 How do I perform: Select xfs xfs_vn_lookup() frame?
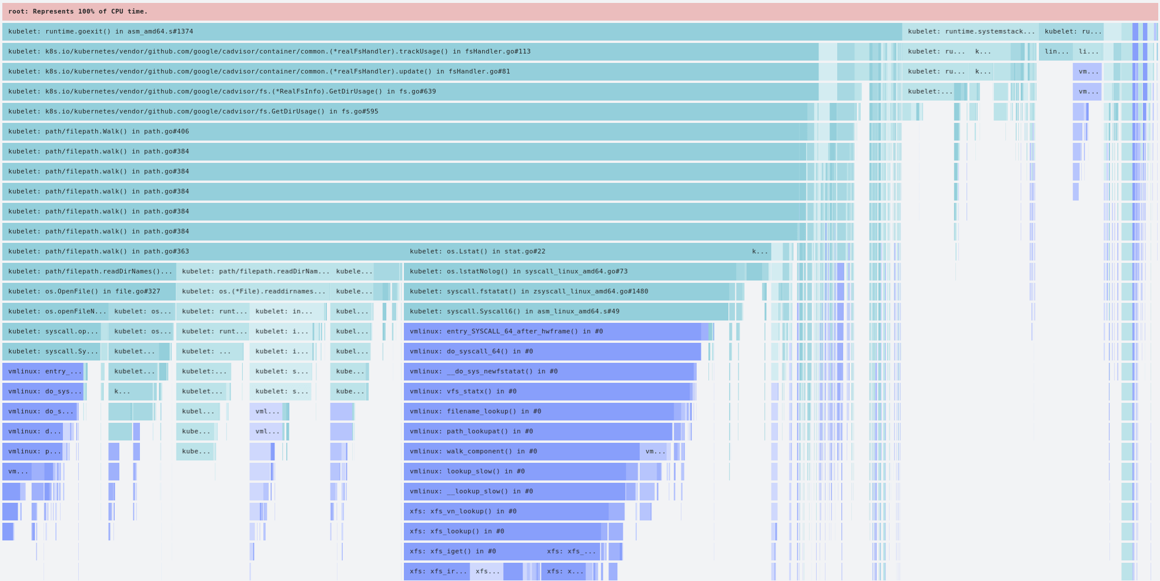pos(506,512)
